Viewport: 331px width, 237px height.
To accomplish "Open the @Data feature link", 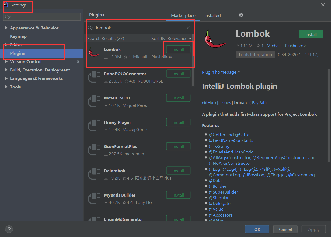I will 215,181.
